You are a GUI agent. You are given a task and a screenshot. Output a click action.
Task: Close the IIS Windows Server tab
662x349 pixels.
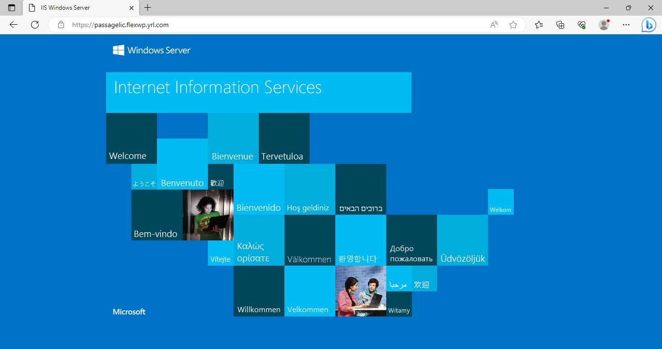132,8
